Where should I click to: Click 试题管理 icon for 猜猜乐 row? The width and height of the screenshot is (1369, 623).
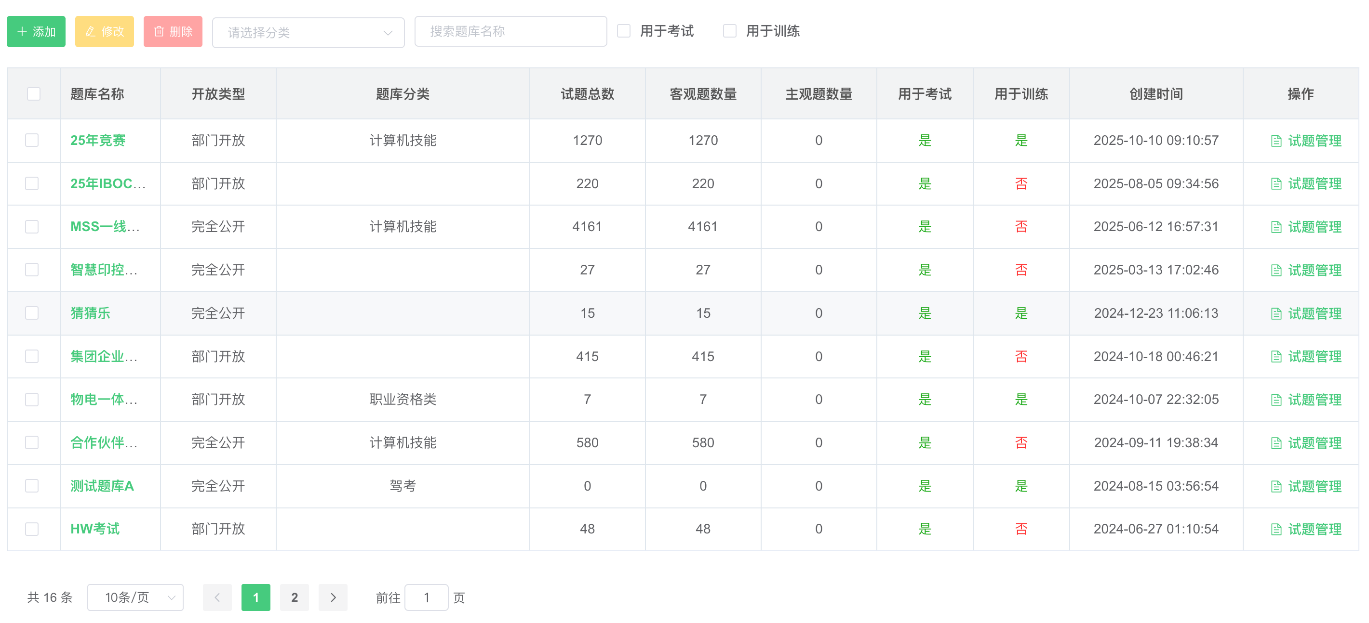click(1276, 313)
